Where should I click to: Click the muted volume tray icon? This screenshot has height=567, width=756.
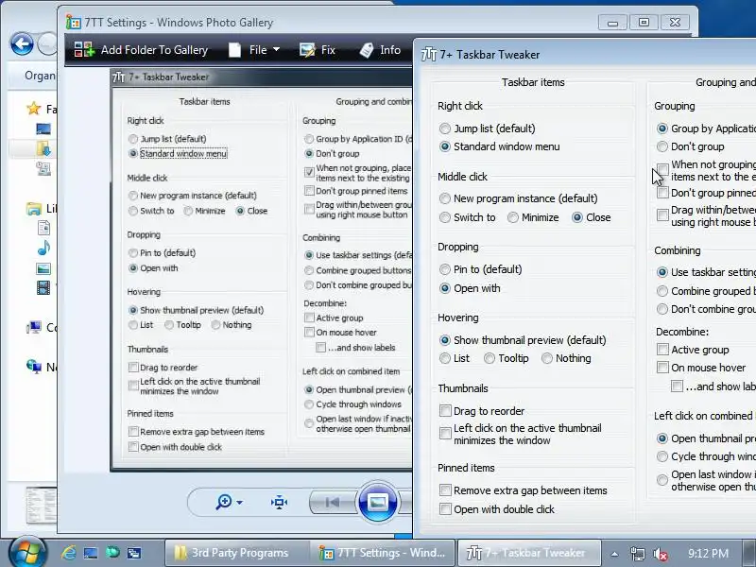tap(660, 554)
